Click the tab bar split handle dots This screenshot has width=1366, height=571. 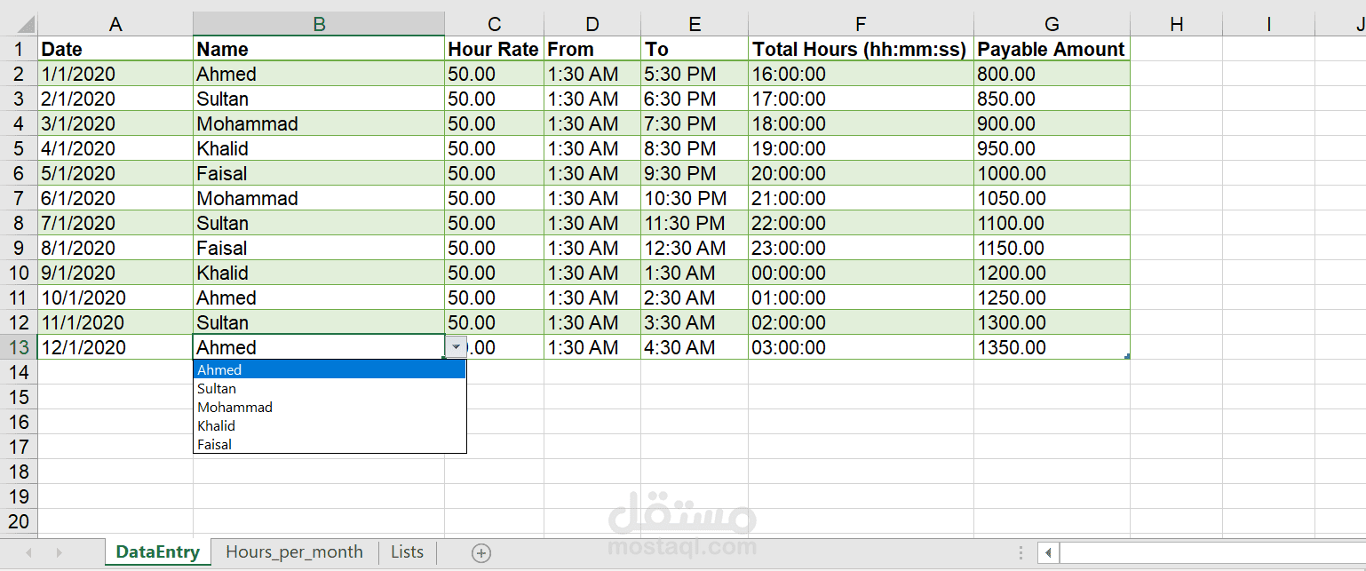[1021, 553]
